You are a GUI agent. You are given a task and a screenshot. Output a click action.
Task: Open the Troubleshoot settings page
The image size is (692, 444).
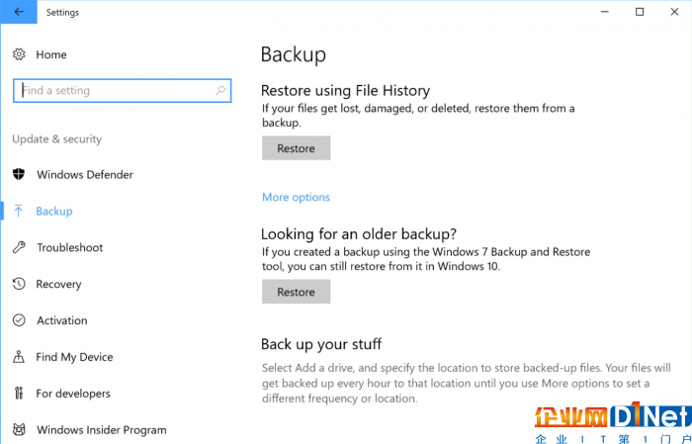[70, 247]
